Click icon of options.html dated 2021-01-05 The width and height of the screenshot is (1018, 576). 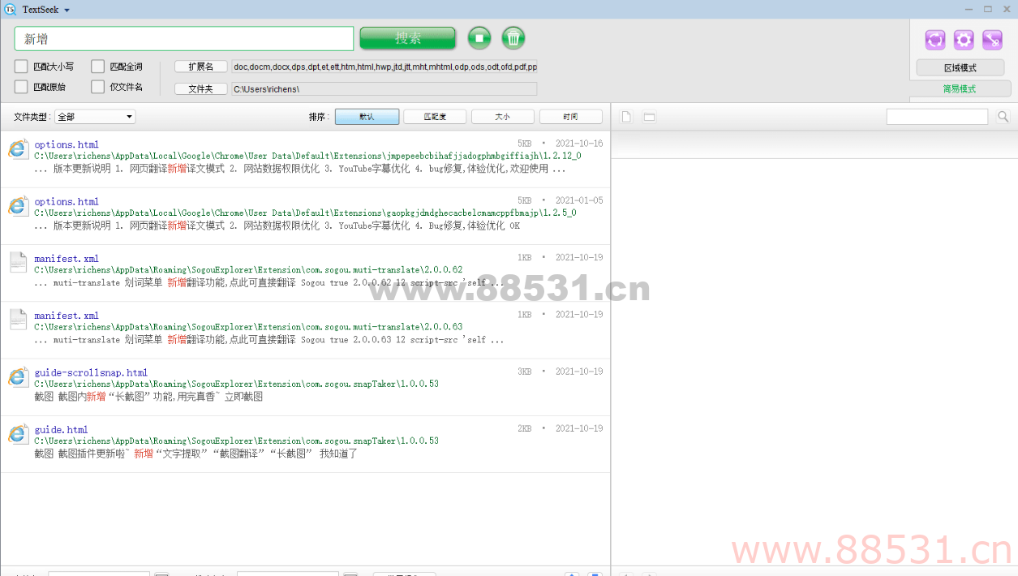[x=19, y=205]
